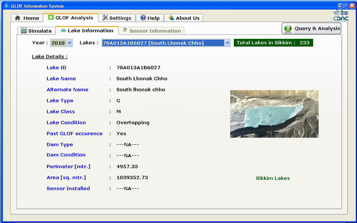Click the South Lhonak Chho lake image
This screenshot has width=357, height=223.
point(274,114)
